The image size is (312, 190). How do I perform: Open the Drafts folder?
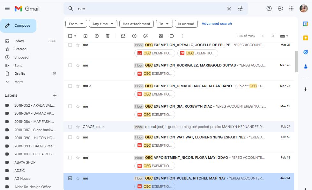20,74
